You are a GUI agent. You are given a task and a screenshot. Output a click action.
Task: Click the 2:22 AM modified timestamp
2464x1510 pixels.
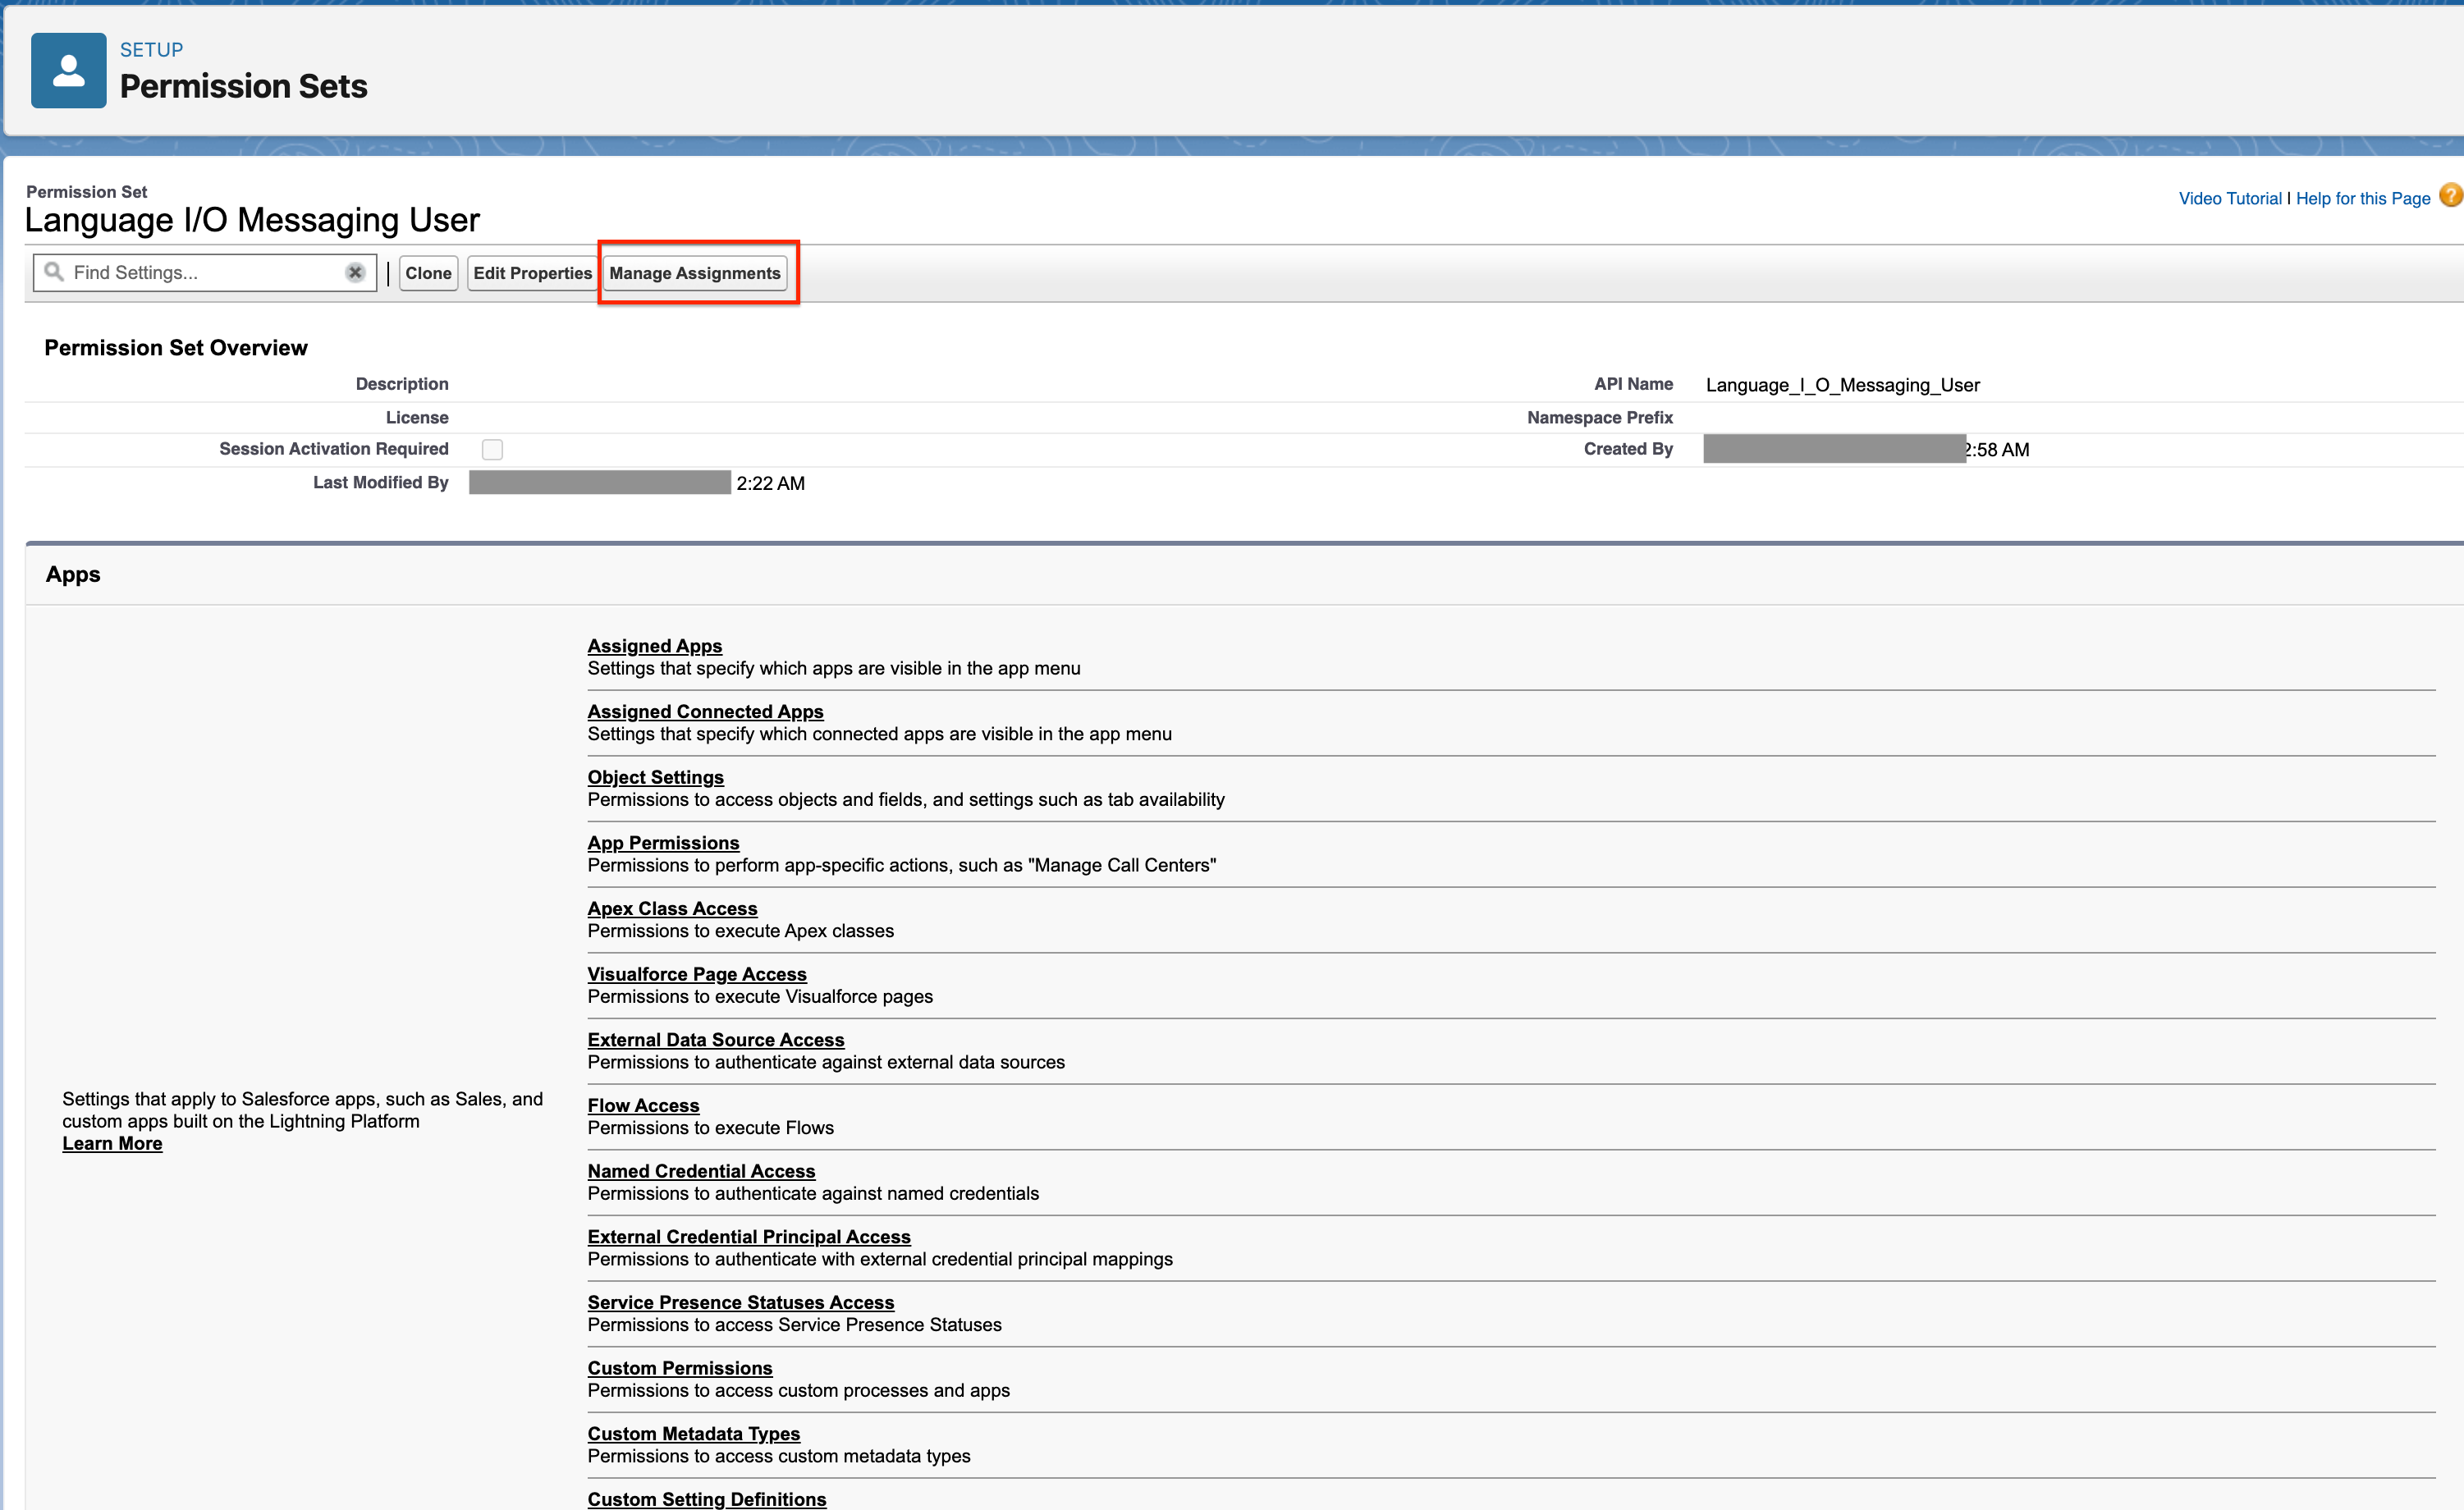(771, 483)
